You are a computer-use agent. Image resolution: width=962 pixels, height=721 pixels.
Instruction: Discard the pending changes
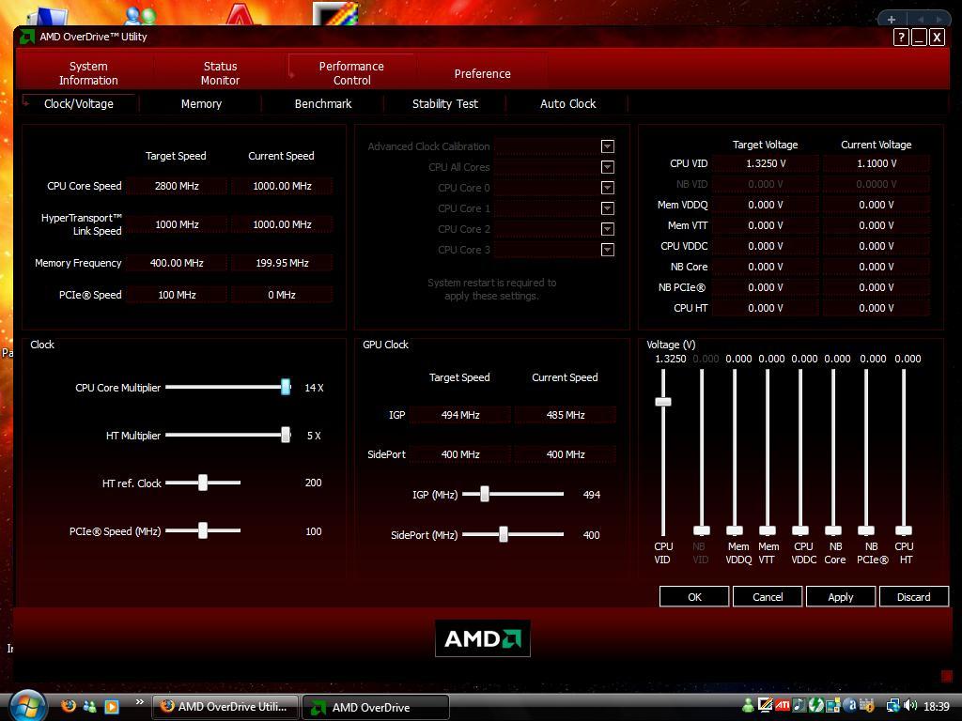point(913,596)
